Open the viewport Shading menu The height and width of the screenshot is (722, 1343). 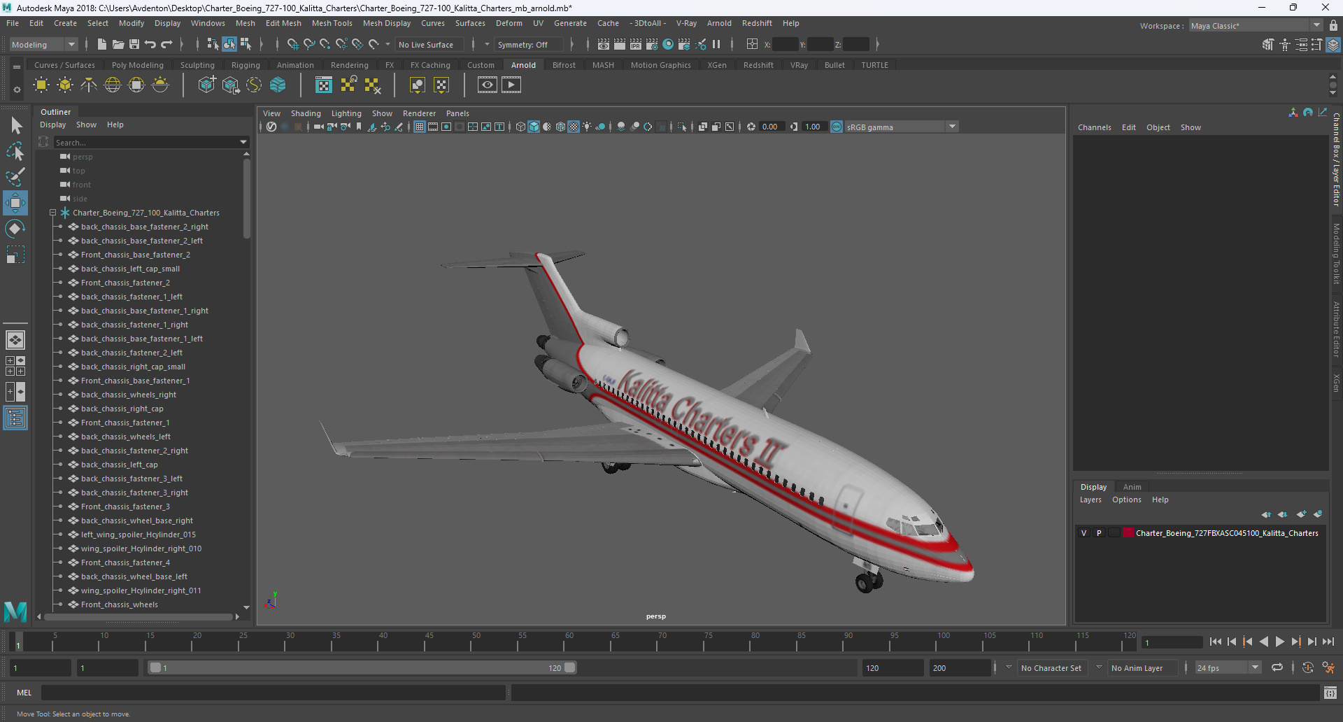tap(306, 113)
